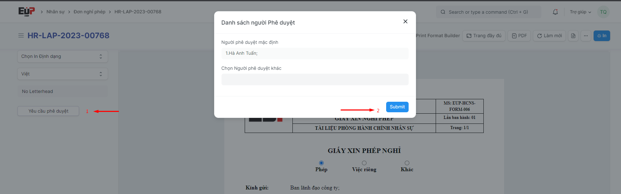Go to Nhân sự breadcrumb
This screenshot has width=621, height=194.
55,12
